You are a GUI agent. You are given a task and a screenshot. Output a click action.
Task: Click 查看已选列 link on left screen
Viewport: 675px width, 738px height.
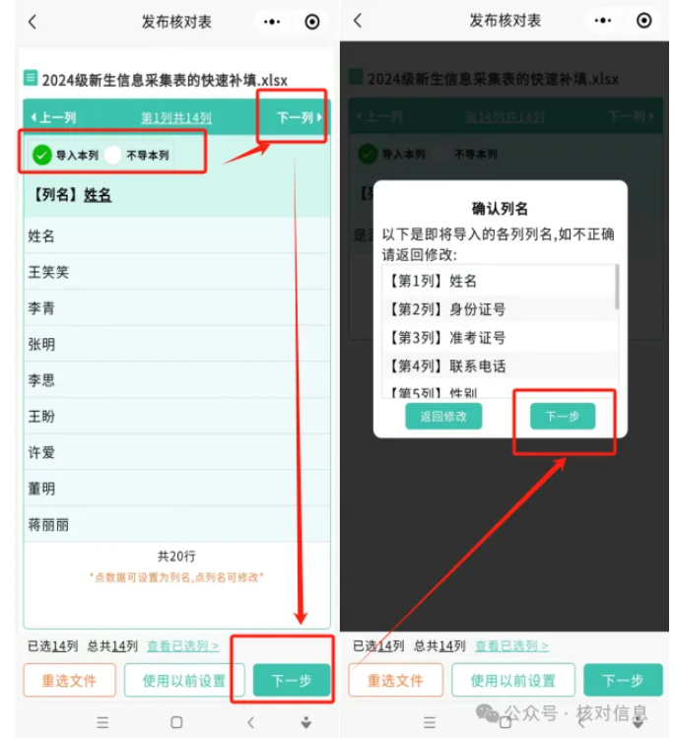(182, 645)
